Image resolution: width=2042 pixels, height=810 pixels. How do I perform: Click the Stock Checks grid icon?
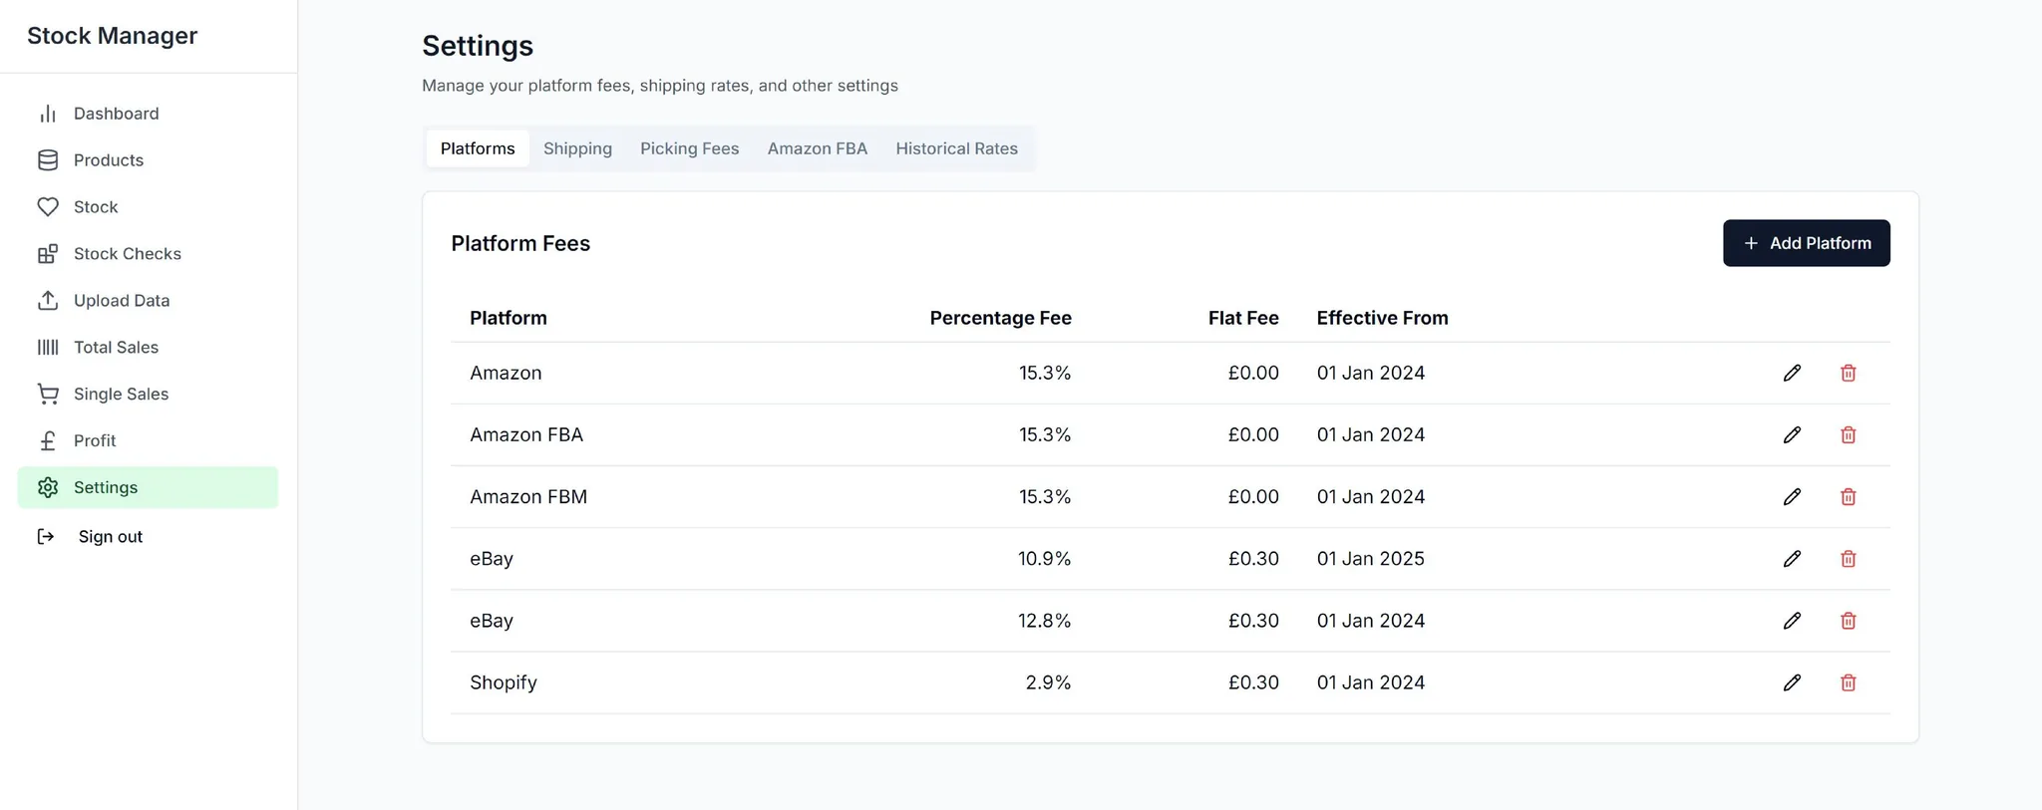(48, 254)
